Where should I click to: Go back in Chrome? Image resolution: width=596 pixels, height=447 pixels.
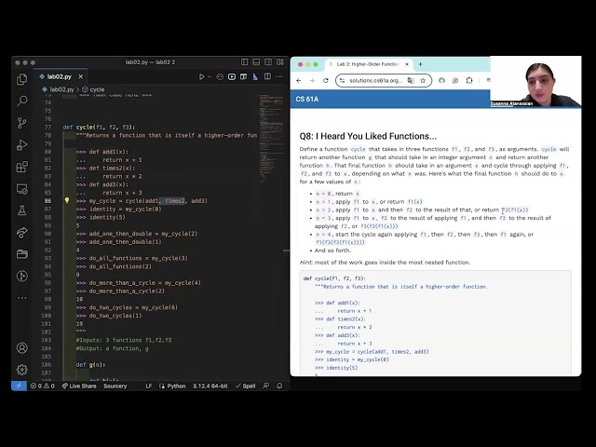(299, 81)
